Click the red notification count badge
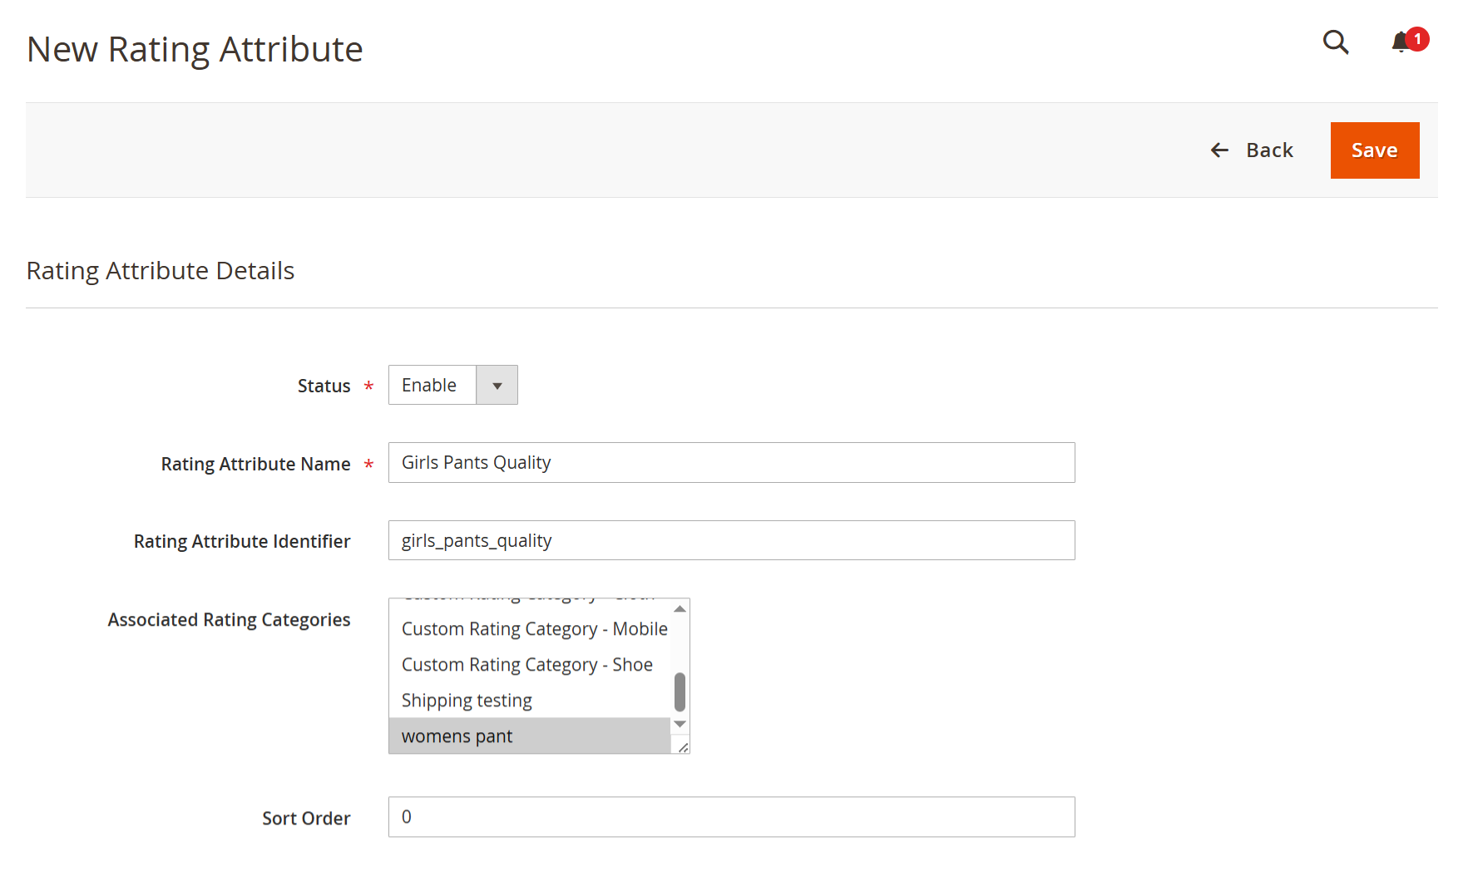1473x886 pixels. [x=1417, y=39]
